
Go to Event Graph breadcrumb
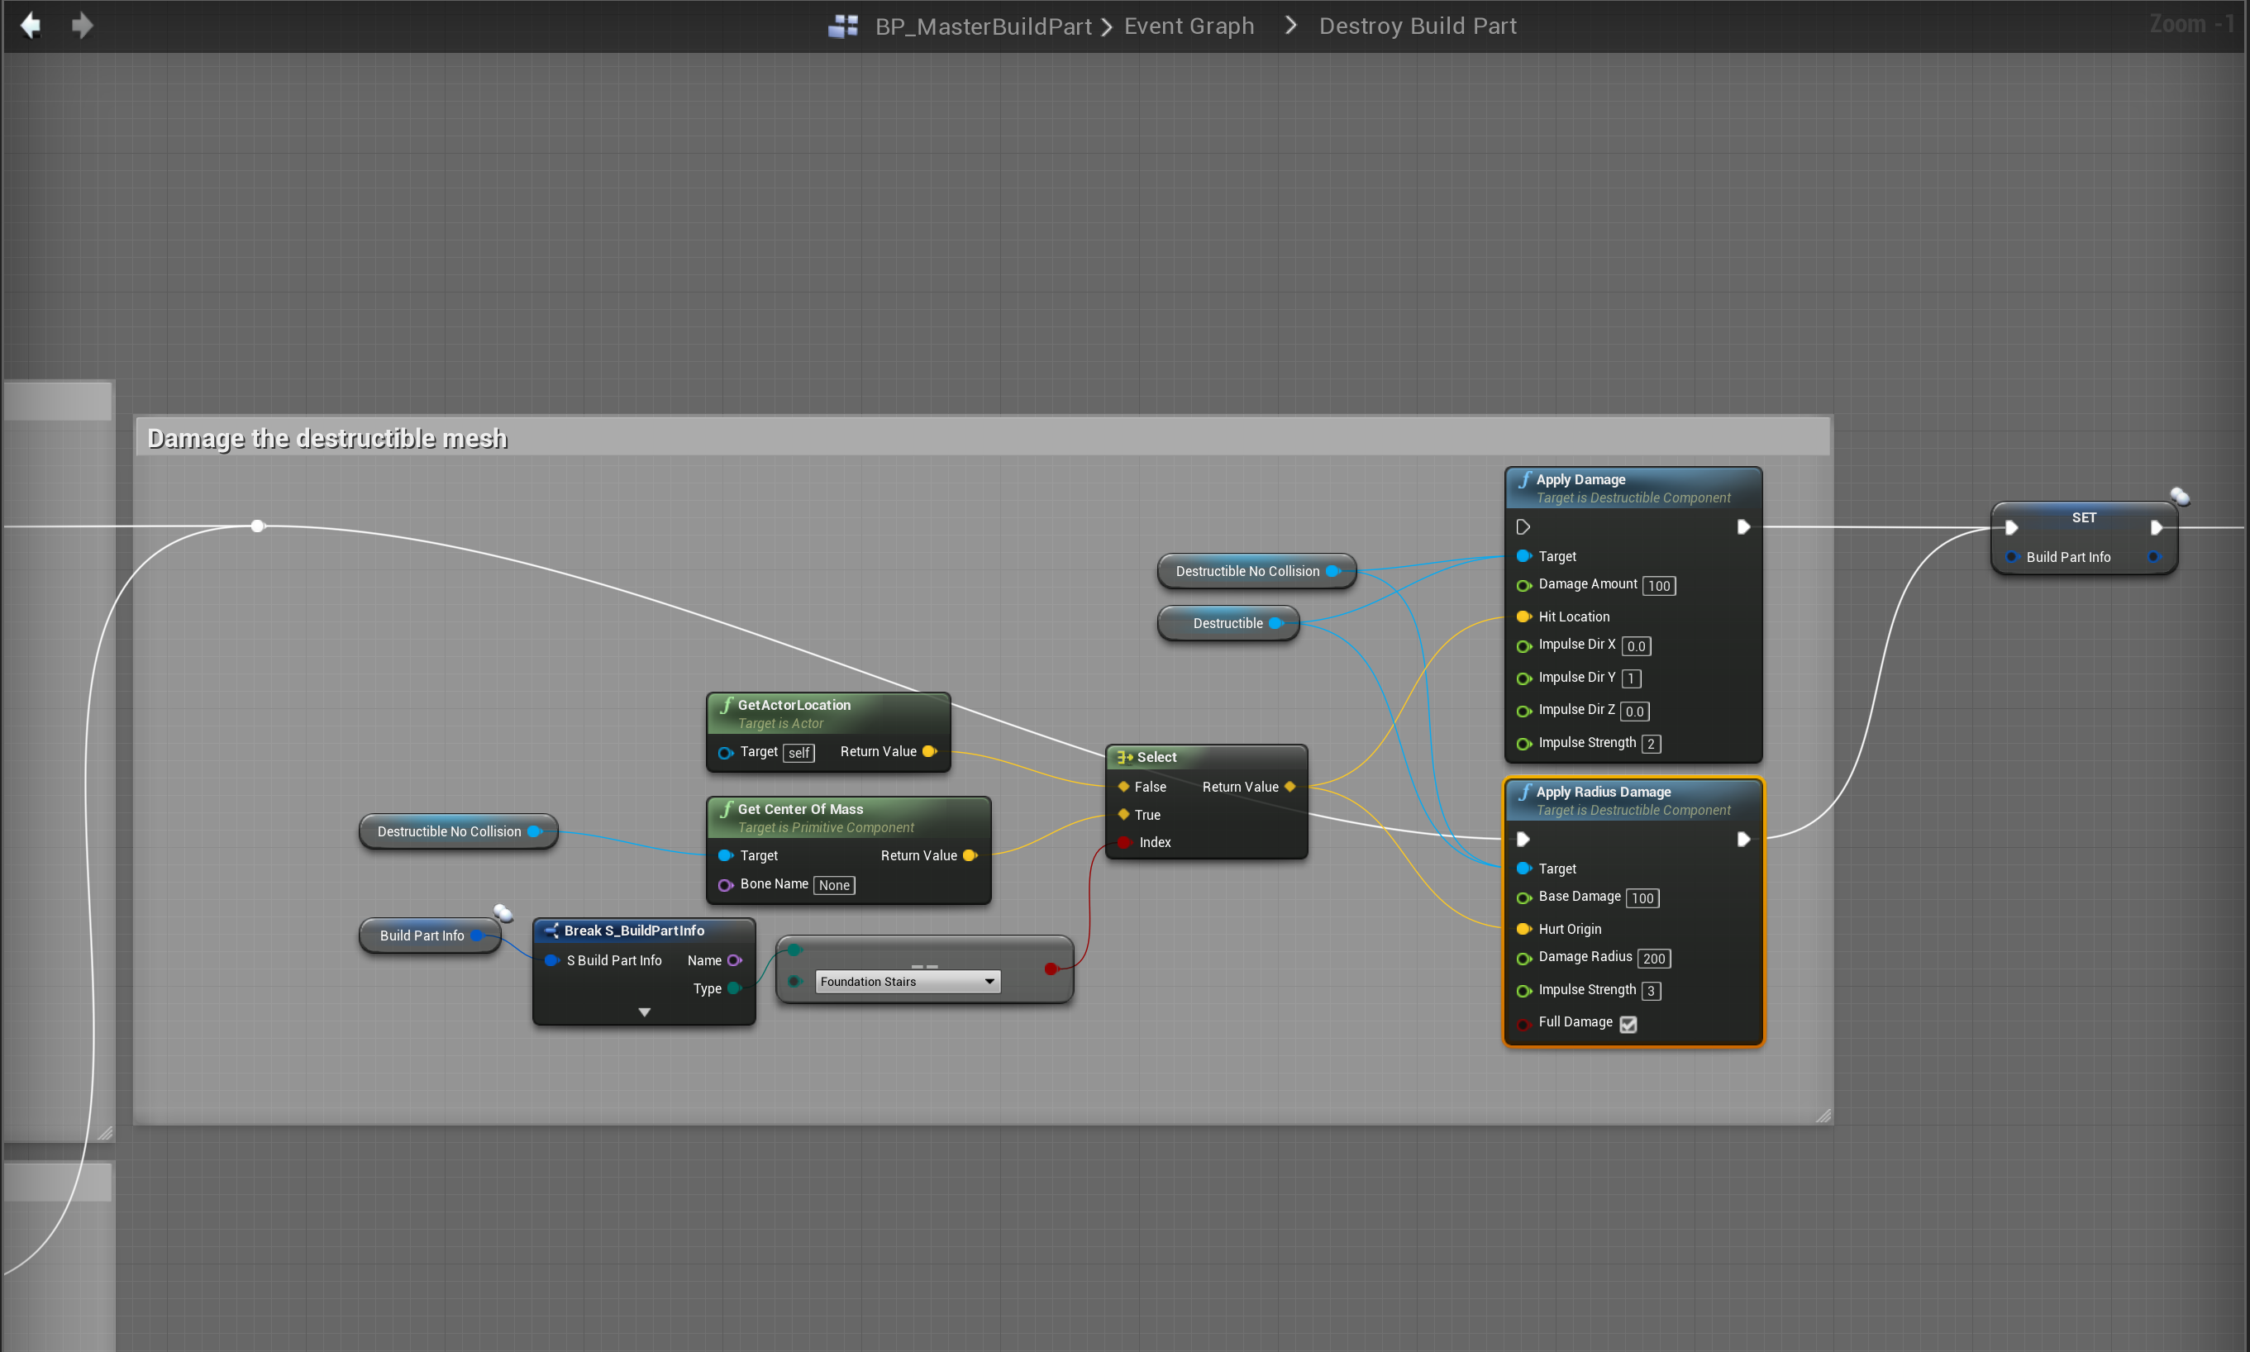point(1189,26)
